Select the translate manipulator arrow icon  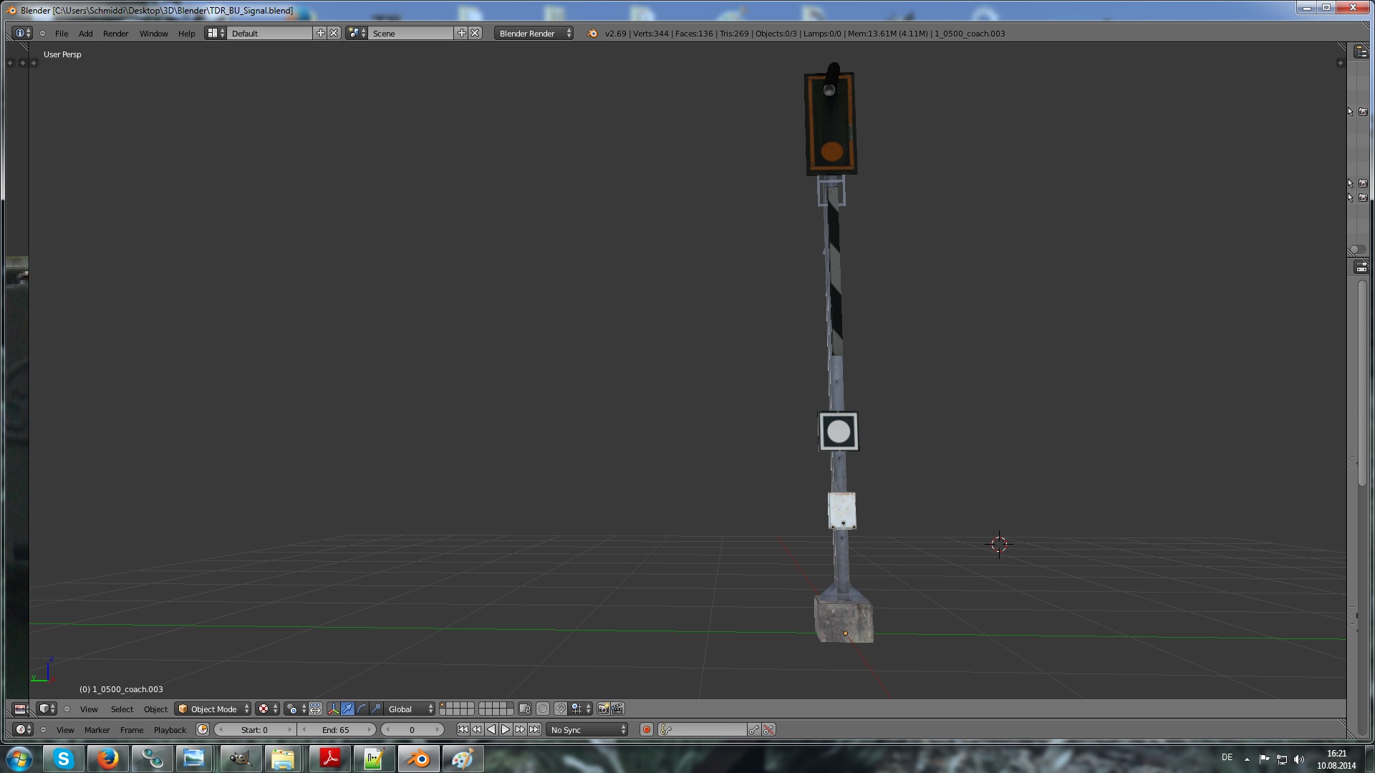click(x=347, y=709)
